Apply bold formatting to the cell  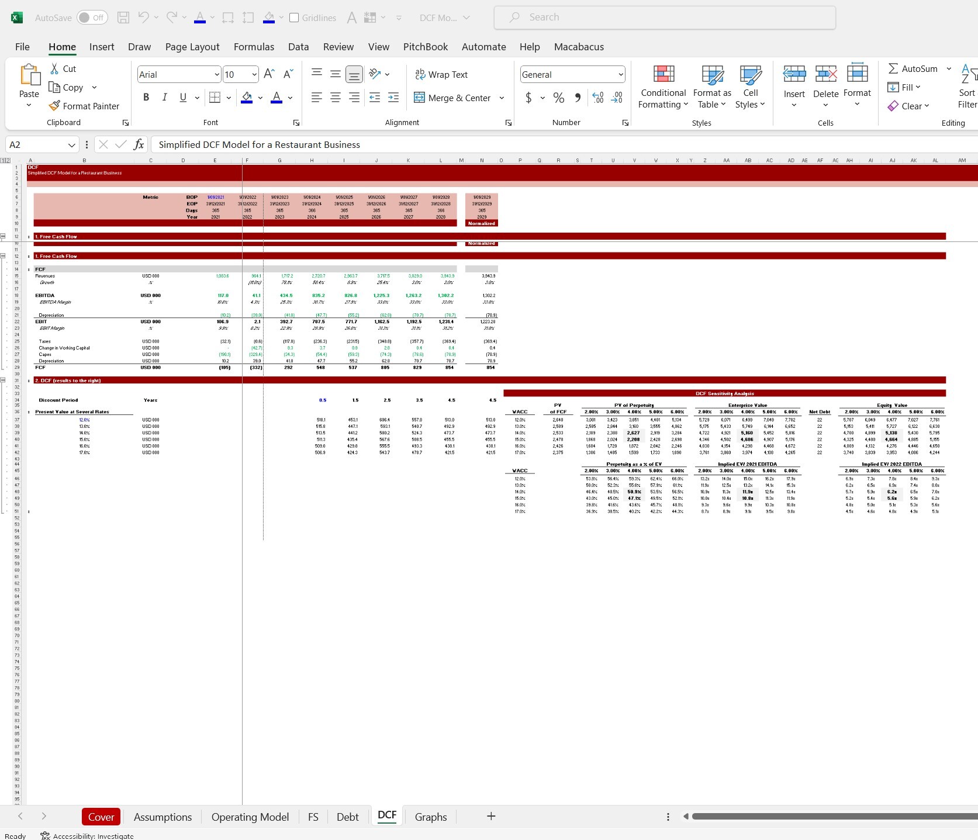[146, 97]
